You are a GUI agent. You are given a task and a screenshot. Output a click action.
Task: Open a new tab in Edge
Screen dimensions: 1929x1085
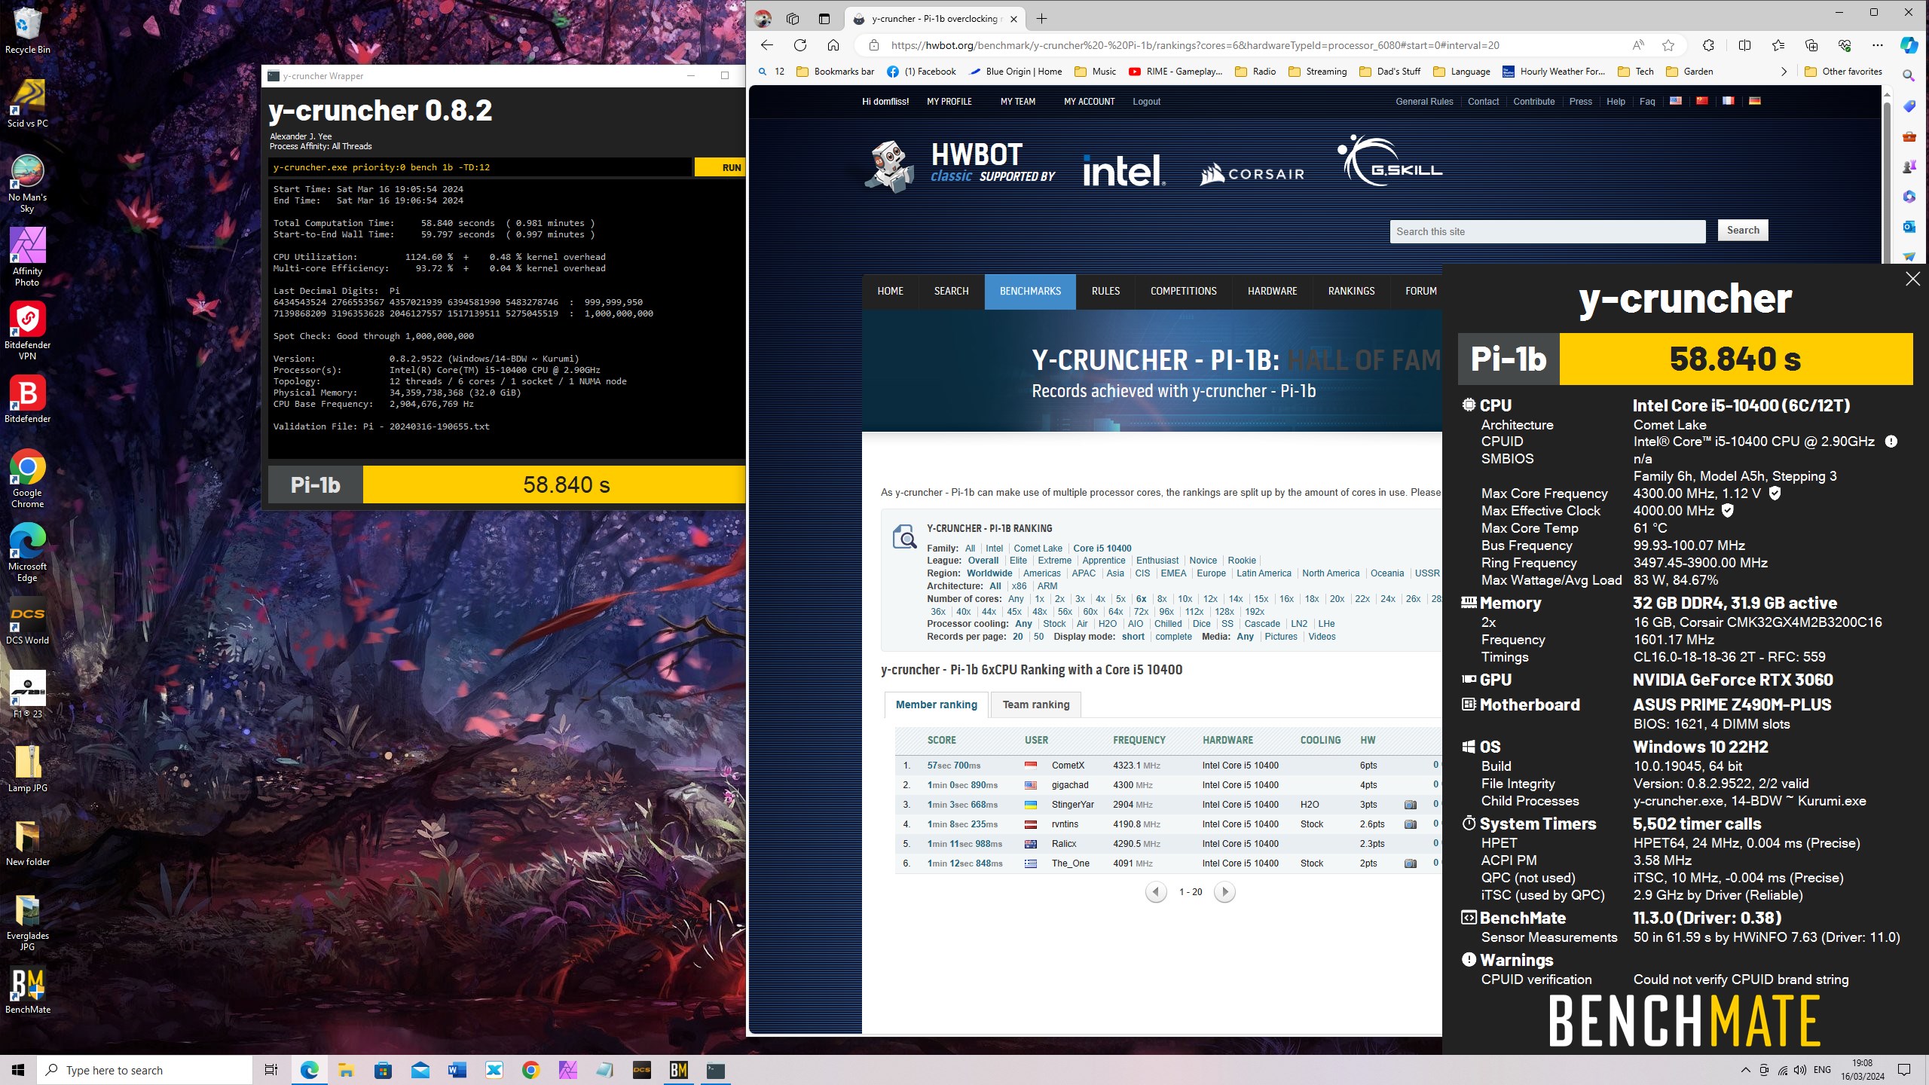point(1041,19)
